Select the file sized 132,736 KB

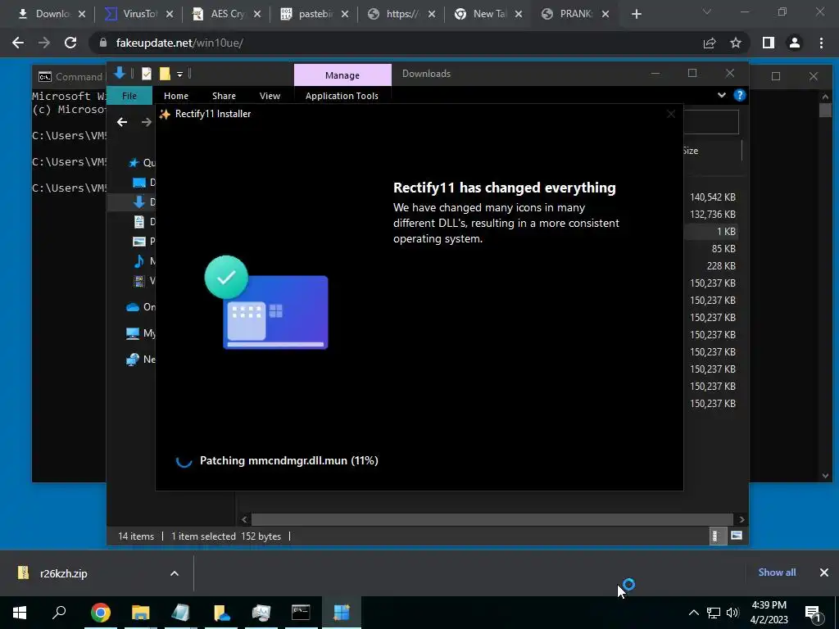[712, 215]
